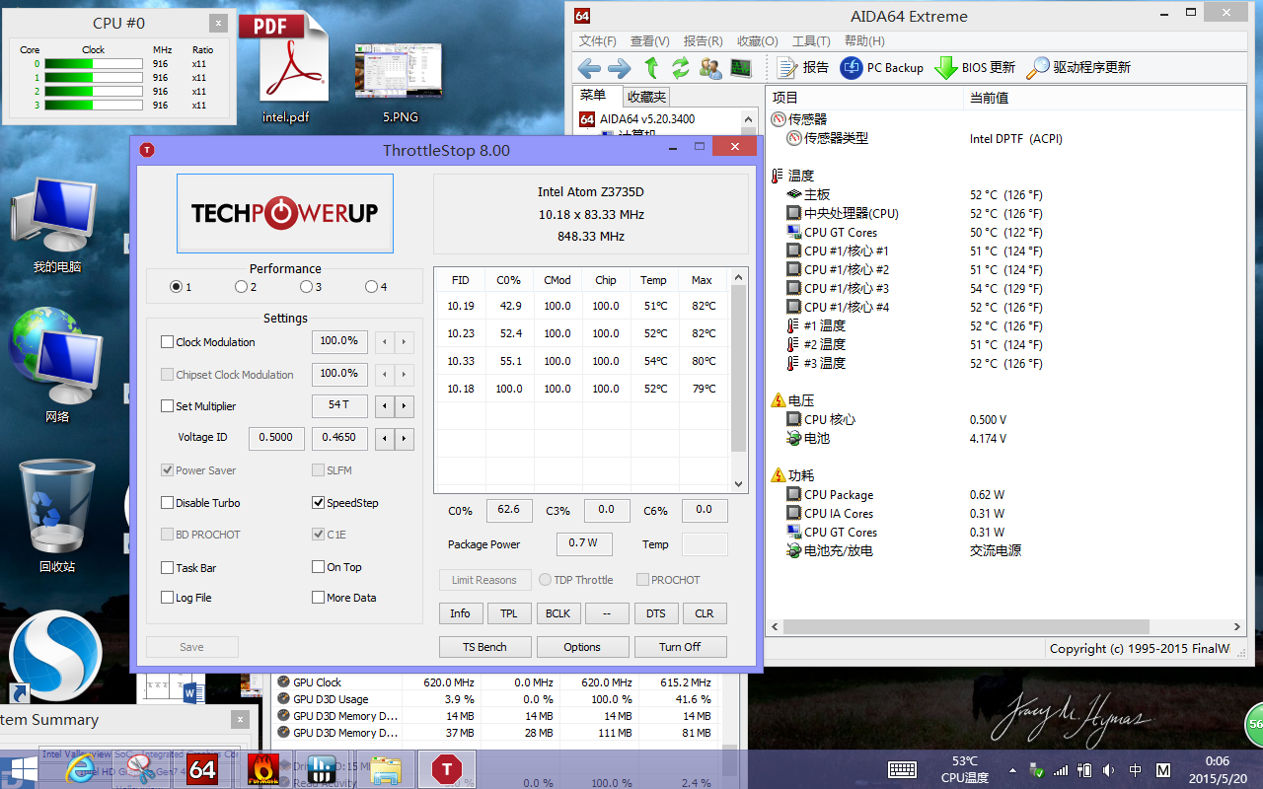This screenshot has width=1263, height=789.
Task: Decrease Voltage ID with left arrow
Action: click(x=385, y=439)
